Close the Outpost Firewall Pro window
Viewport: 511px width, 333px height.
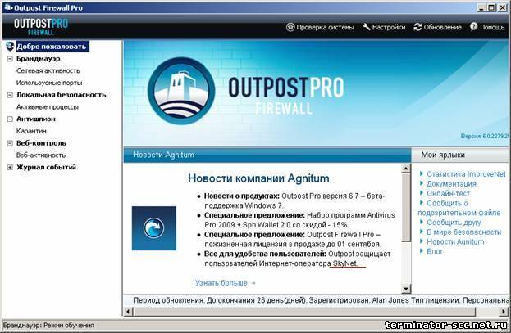coord(503,7)
